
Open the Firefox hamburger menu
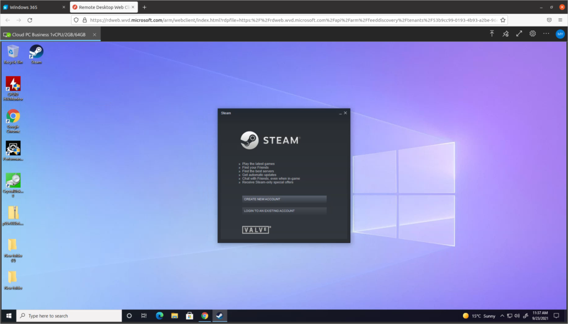point(560,21)
